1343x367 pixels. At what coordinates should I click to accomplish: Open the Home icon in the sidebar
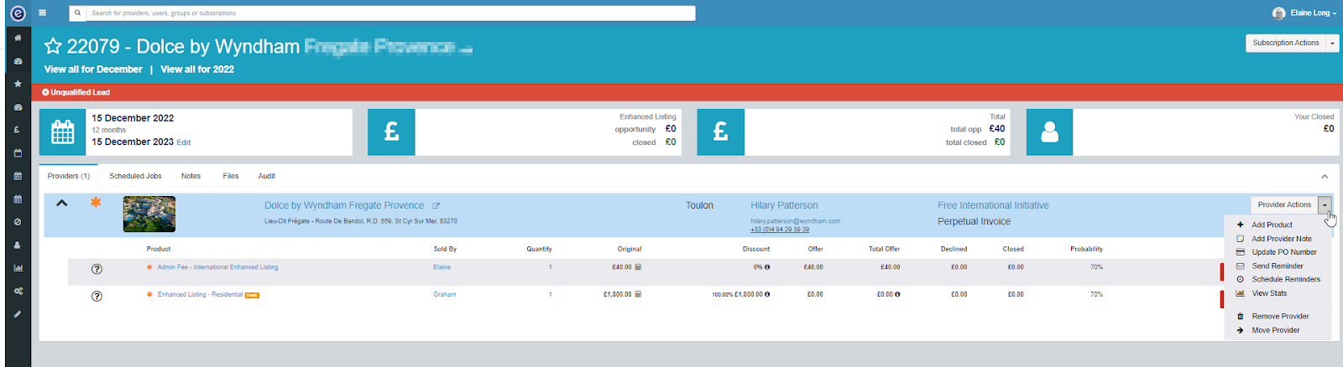(18, 38)
